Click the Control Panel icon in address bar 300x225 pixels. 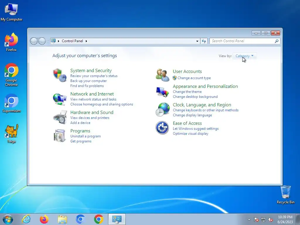(53, 41)
